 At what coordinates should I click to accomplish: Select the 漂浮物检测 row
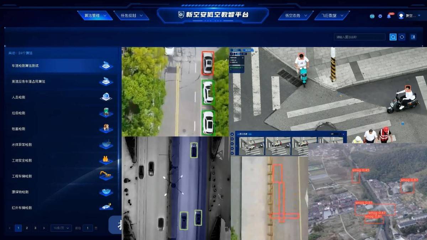(x=61, y=192)
